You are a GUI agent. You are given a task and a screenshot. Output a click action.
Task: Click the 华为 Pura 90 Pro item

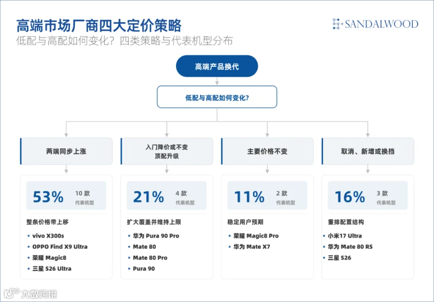coord(156,236)
